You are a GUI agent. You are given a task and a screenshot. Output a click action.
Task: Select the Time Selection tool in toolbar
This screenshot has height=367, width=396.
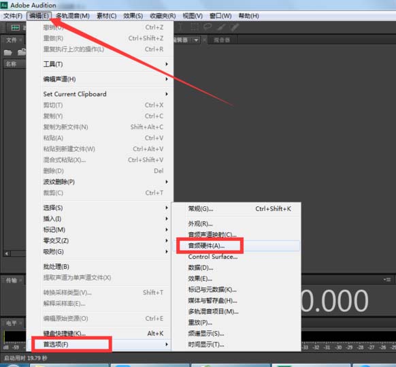click(180, 27)
